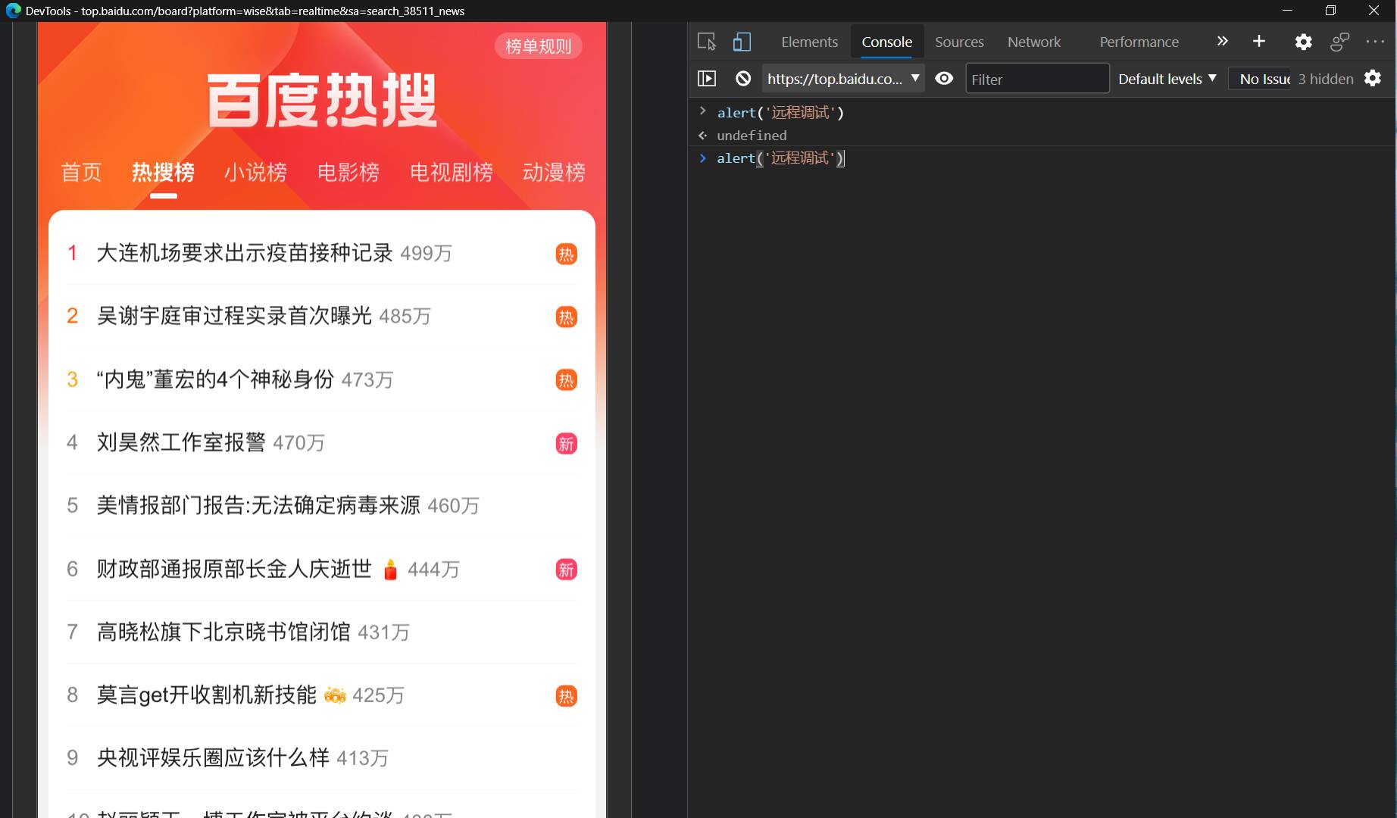Open console settings gear next to 3 hidden

(x=1373, y=78)
